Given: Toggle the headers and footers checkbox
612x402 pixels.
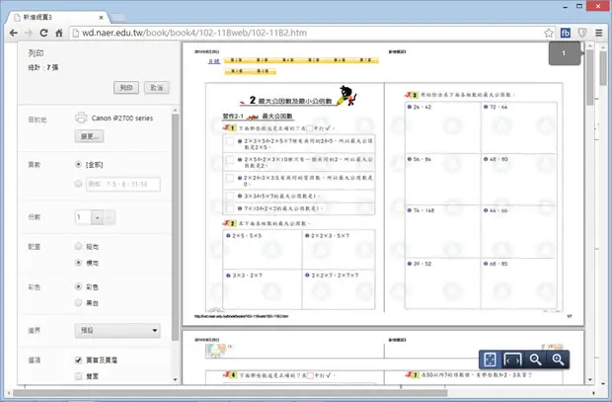Looking at the screenshot, I should pos(78,360).
